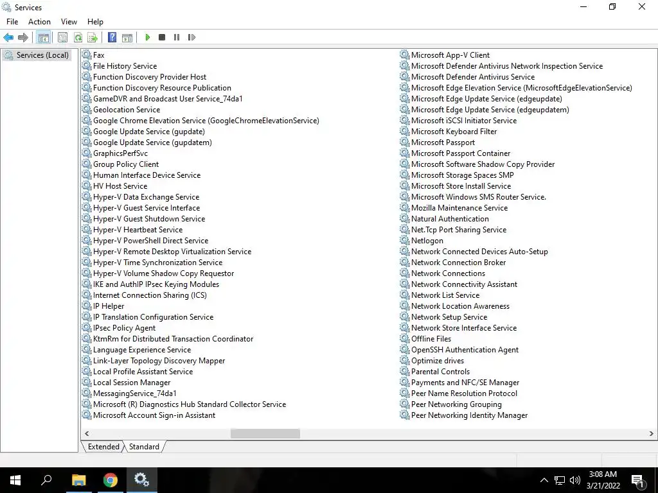The height and width of the screenshot is (493, 658).
Task: Click the Pause Service icon
Action: 177,37
